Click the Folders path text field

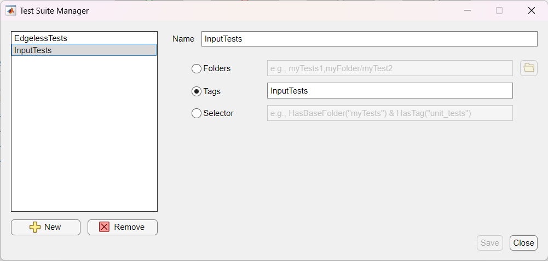[389, 68]
